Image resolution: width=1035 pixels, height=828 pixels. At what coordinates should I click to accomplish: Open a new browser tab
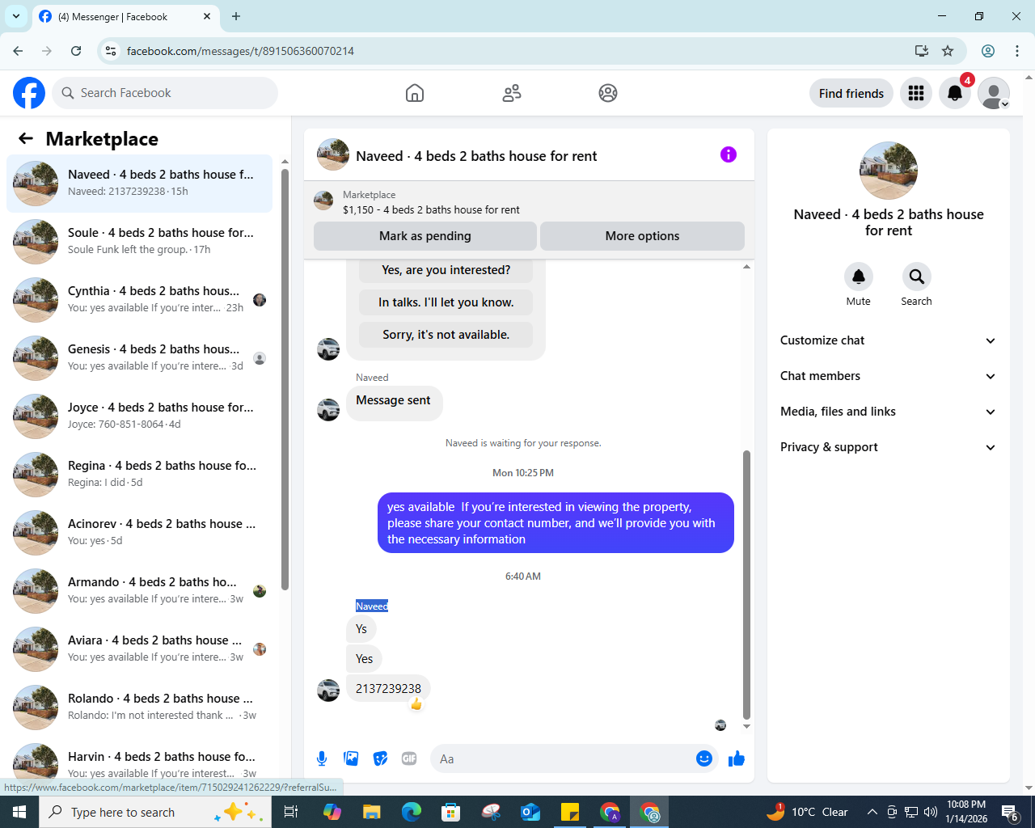click(236, 16)
